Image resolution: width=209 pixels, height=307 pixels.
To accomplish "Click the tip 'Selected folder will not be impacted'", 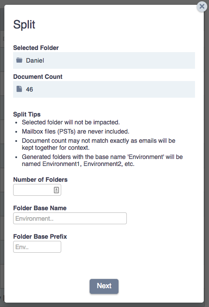I will coord(71,122).
